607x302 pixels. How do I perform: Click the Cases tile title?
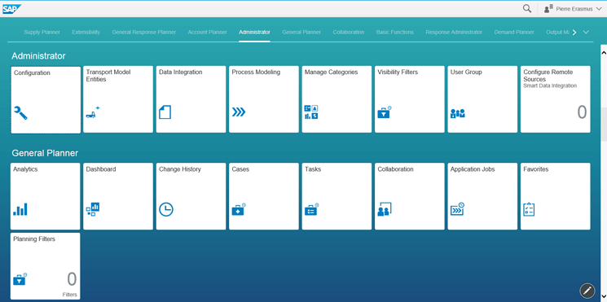pos(240,169)
